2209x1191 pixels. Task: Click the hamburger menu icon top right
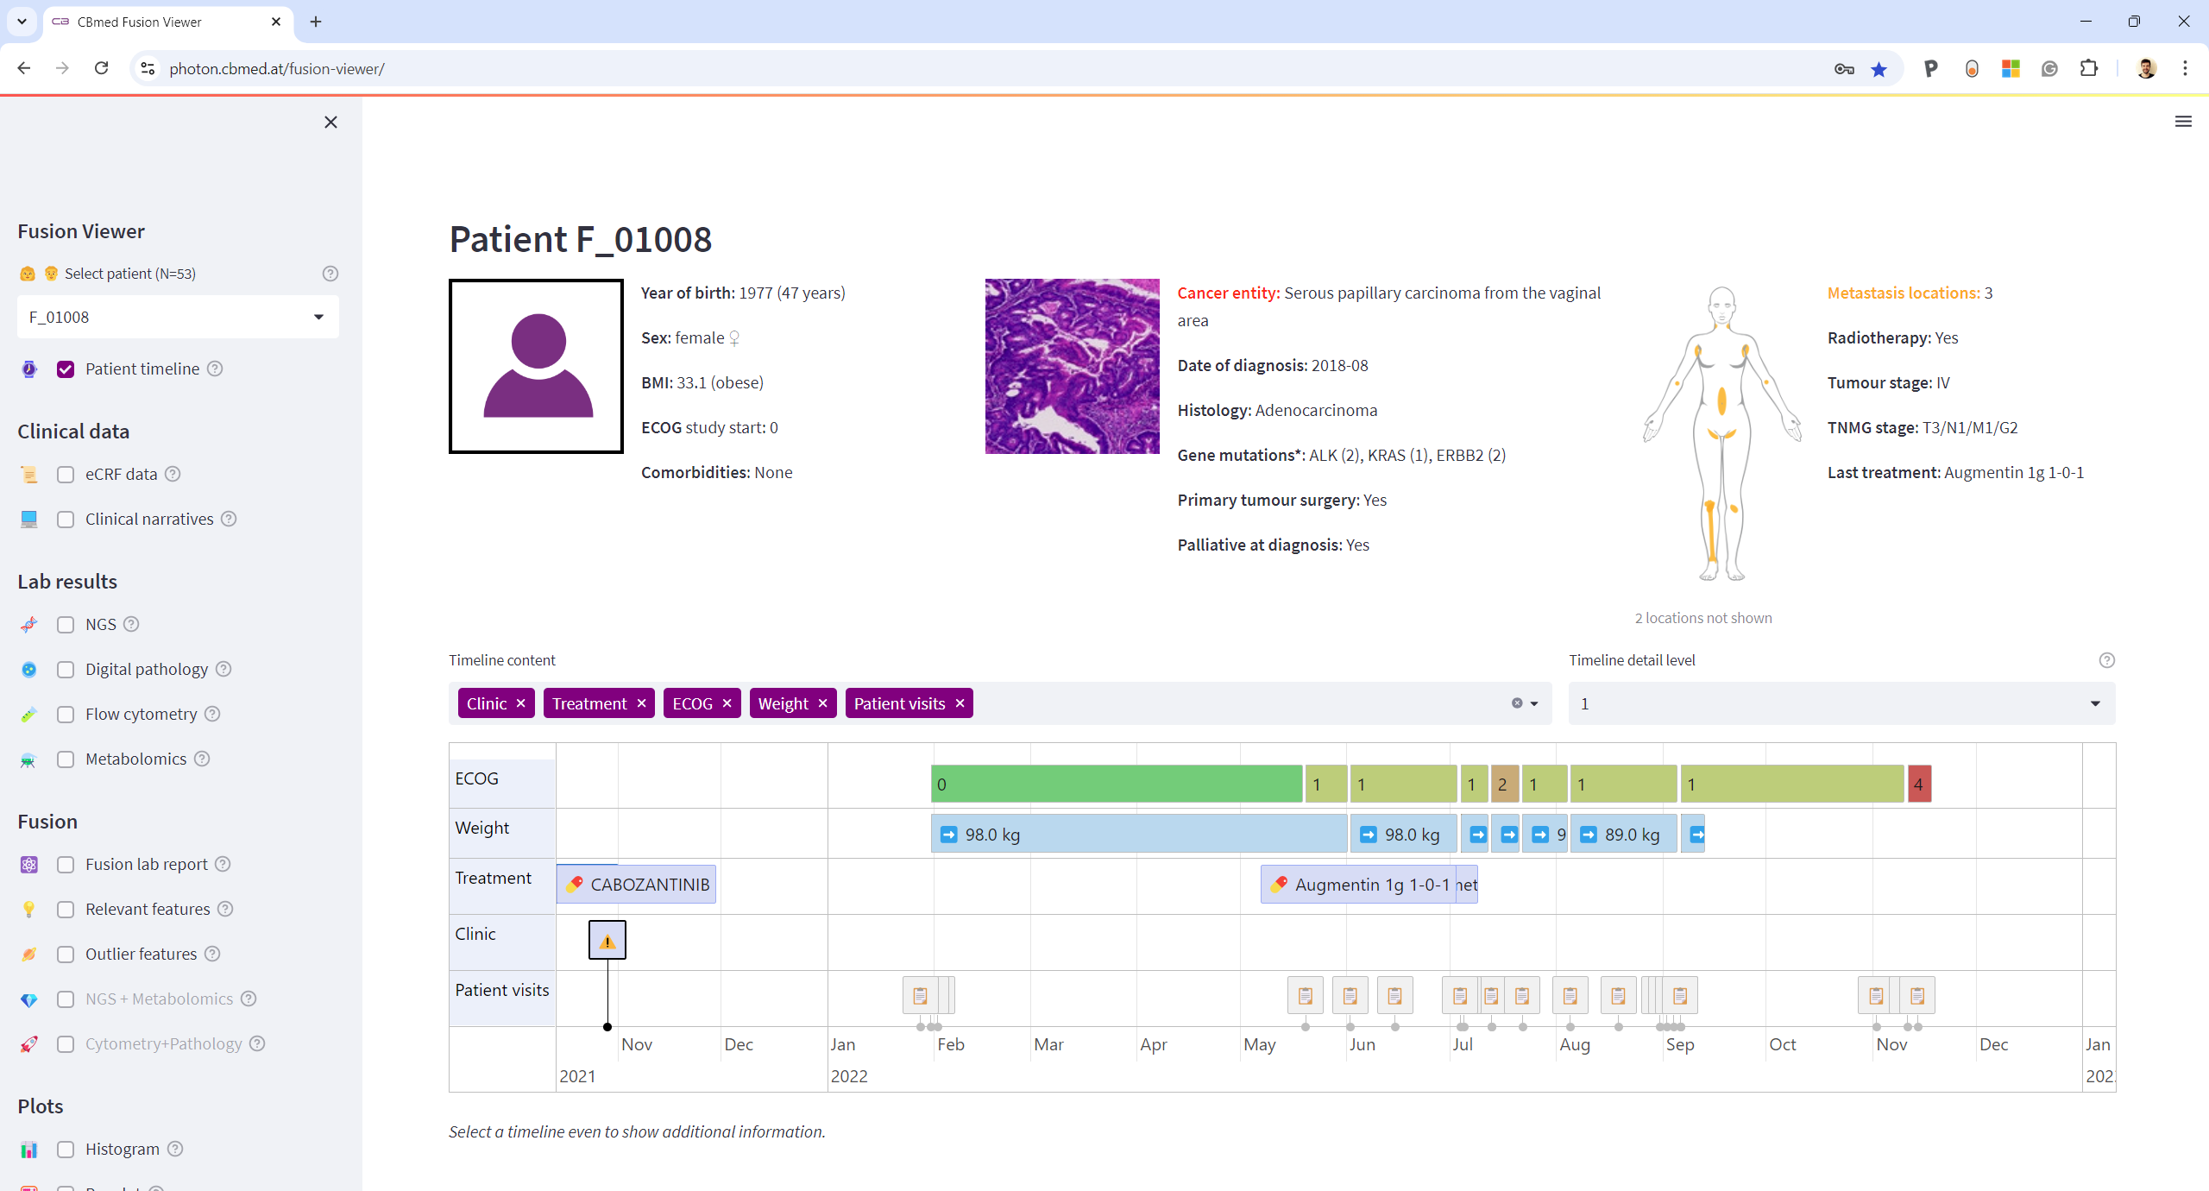(x=2183, y=122)
